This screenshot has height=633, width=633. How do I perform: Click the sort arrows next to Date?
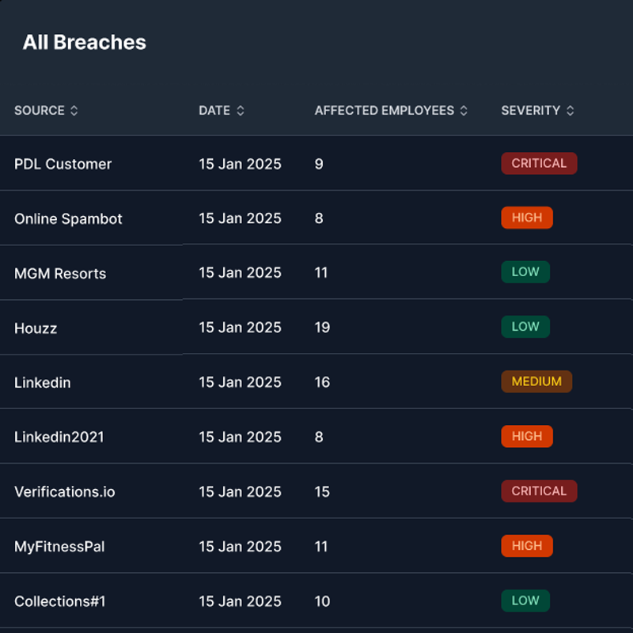(x=241, y=111)
